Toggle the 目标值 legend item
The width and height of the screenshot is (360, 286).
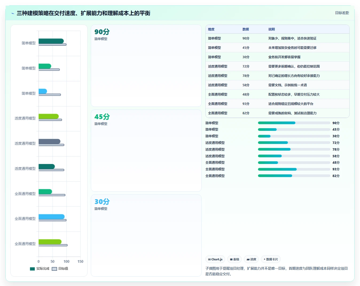click(x=60, y=269)
